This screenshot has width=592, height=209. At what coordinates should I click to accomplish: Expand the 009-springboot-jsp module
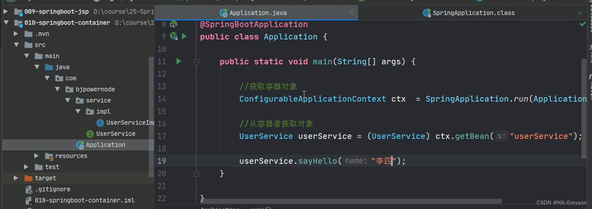click(6, 12)
